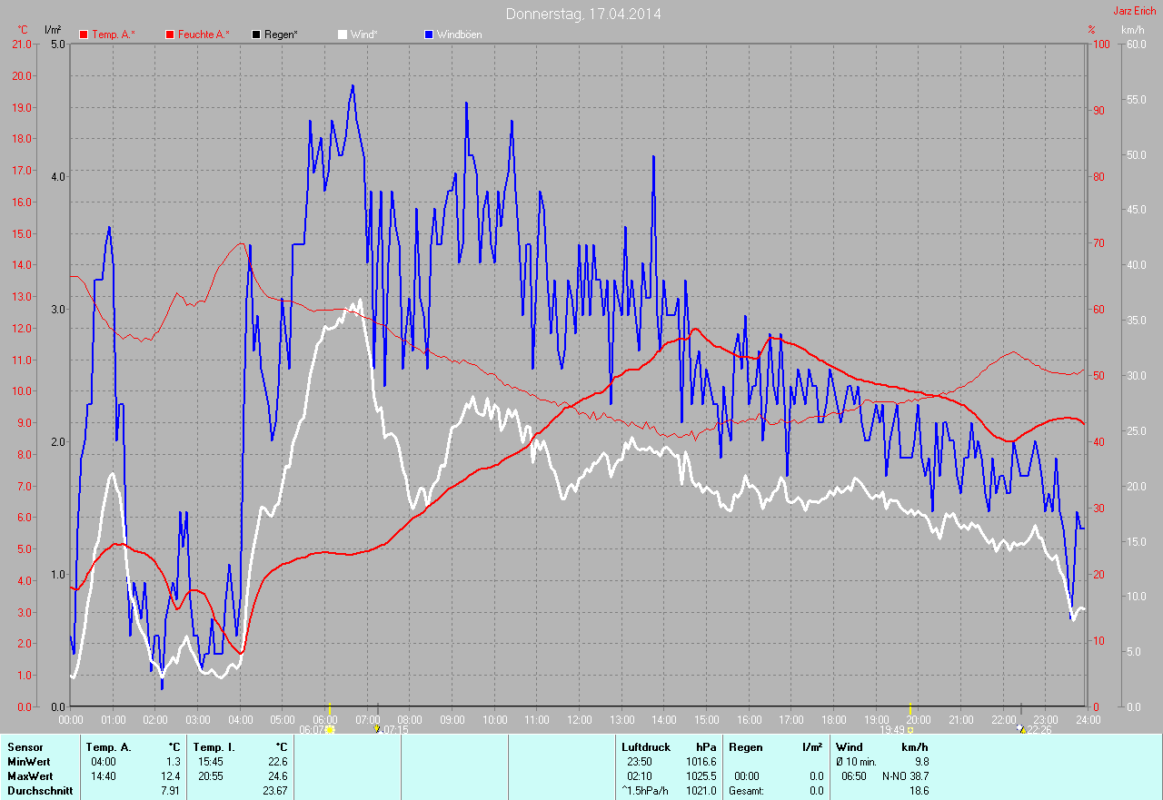Image resolution: width=1163 pixels, height=800 pixels.
Task: Toggle the white Wind legend box
Action: [x=343, y=35]
